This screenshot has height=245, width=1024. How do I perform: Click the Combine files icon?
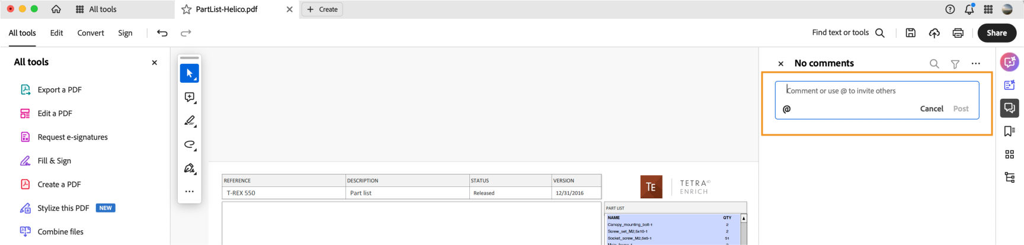25,231
